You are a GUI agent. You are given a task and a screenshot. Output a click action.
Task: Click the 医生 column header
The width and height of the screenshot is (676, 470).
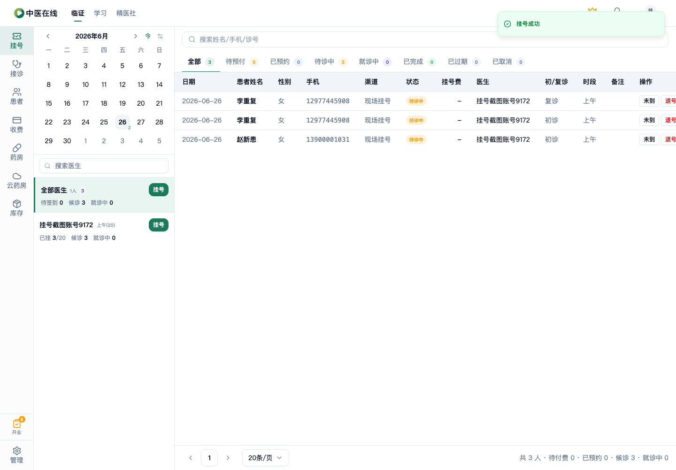(x=483, y=82)
